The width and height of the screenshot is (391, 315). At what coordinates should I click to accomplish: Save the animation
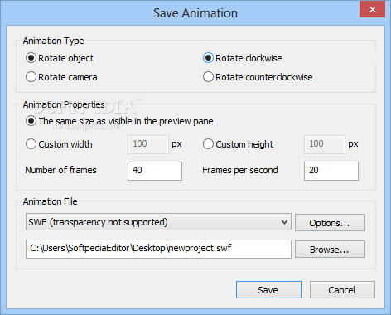268,290
